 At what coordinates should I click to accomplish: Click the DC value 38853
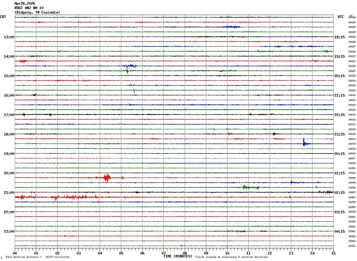(352, 173)
